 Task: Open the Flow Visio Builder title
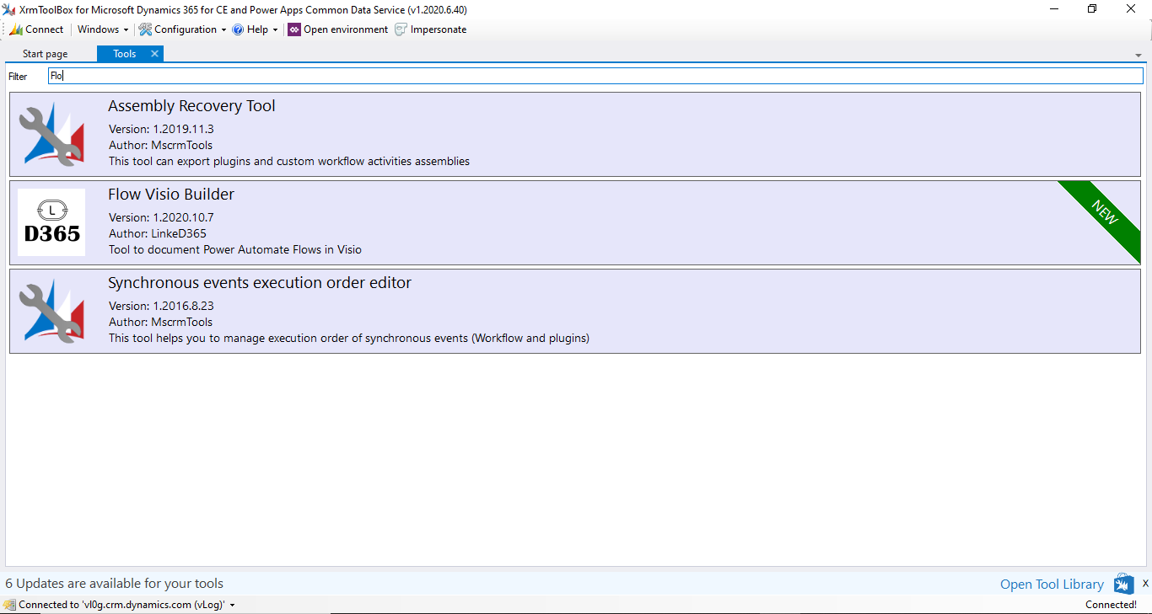click(x=171, y=195)
